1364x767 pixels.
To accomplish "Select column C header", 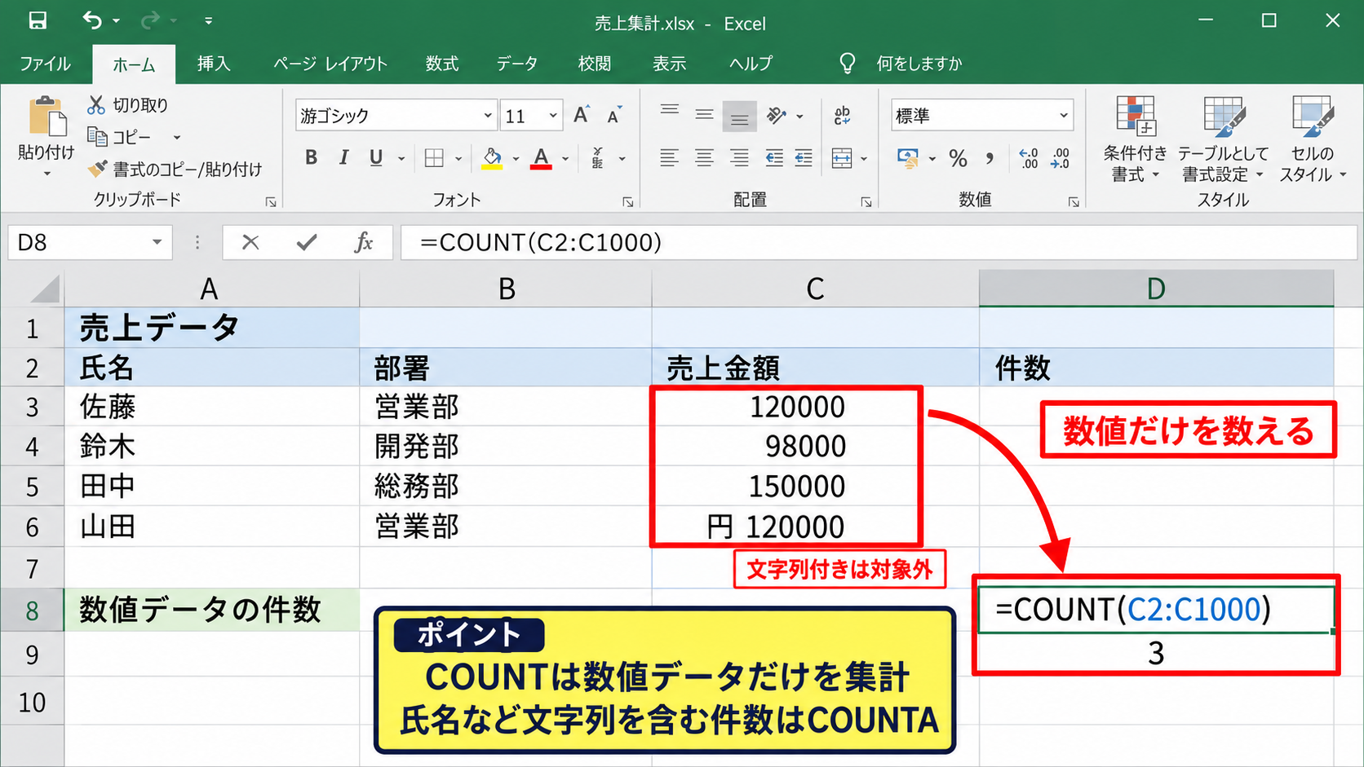I will tap(815, 289).
